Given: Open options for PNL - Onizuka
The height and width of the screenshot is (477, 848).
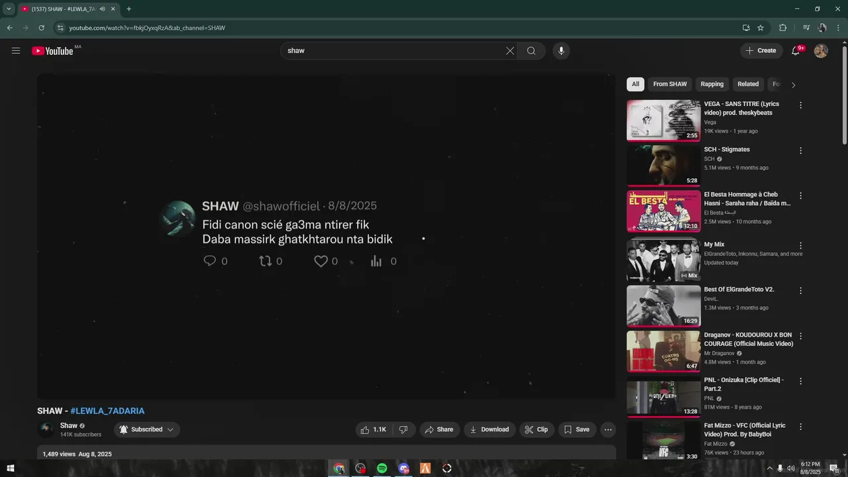Looking at the screenshot, I should coord(800,381).
